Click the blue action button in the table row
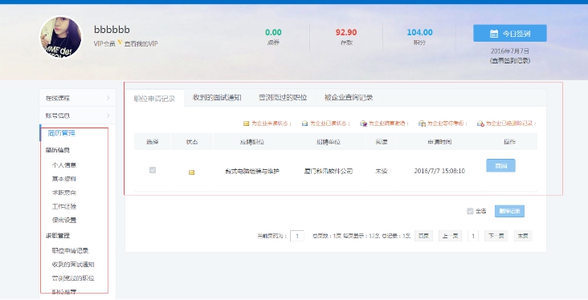 (x=500, y=165)
